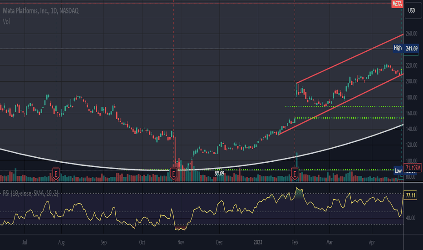Click the Jul label on time axis

25,242
